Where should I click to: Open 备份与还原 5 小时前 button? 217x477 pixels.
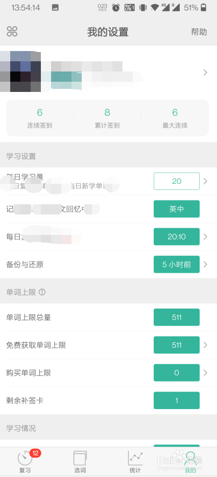[x=177, y=265]
